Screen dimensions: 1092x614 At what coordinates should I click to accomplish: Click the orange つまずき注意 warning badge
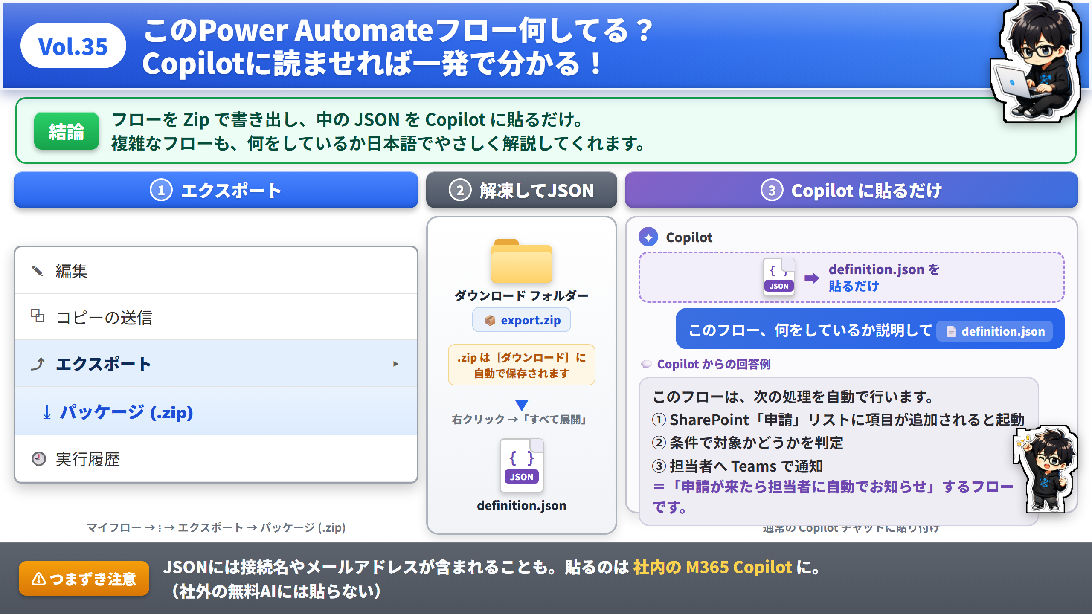click(84, 579)
